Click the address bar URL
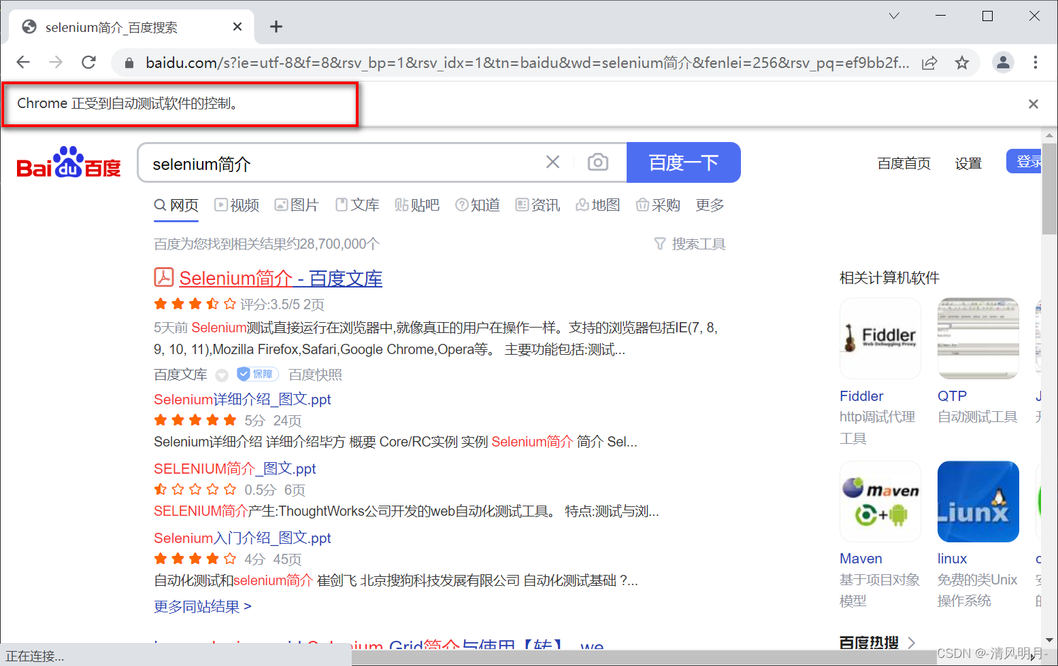The width and height of the screenshot is (1058, 666). pos(527,63)
